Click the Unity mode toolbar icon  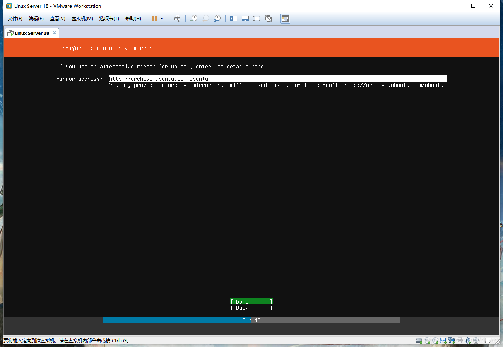pyautogui.click(x=269, y=19)
